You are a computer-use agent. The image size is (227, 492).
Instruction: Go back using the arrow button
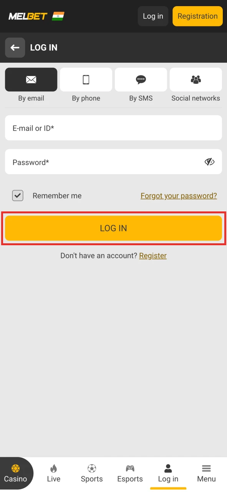pyautogui.click(x=15, y=48)
